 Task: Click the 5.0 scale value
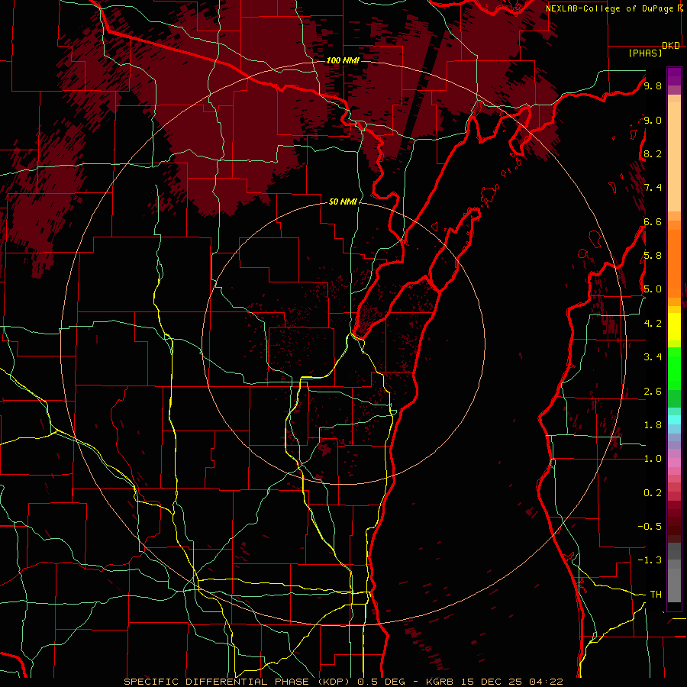(653, 289)
